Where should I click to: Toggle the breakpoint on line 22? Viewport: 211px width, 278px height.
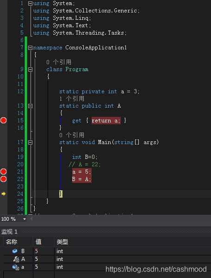click(x=3, y=179)
